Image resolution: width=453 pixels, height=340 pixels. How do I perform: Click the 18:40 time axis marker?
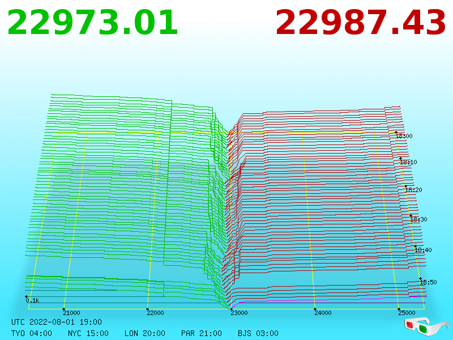coord(423,250)
